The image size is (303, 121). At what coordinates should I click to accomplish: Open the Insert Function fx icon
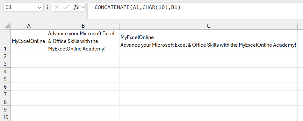pyautogui.click(x=76, y=7)
